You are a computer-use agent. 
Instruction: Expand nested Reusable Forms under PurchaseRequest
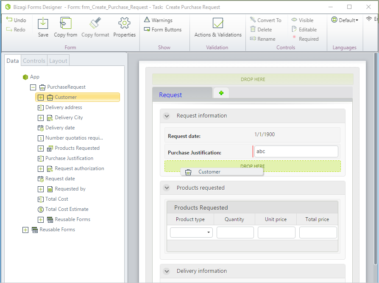pos(41,220)
